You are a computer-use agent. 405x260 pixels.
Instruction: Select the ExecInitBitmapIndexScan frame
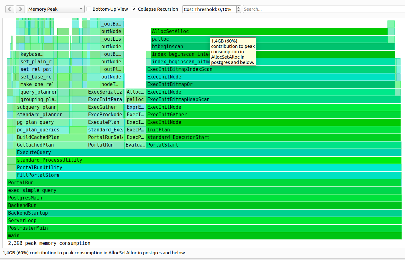click(x=271, y=69)
